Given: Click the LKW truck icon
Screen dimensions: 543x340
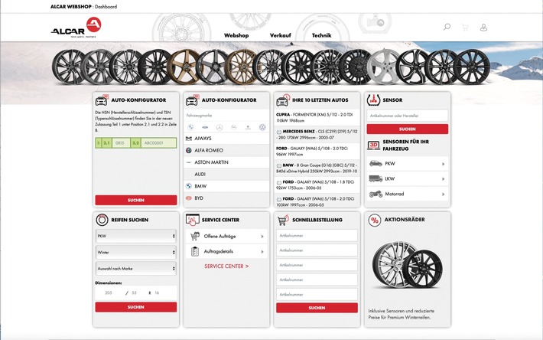Looking at the screenshot, I should pos(376,178).
